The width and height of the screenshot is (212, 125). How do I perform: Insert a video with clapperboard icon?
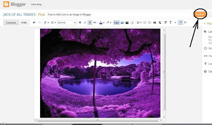[x=127, y=23]
